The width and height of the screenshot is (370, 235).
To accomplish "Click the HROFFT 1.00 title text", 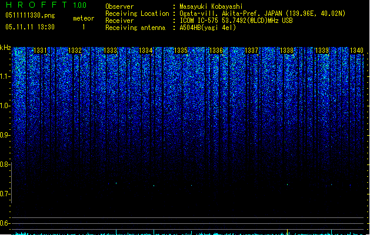I will 46,5.
